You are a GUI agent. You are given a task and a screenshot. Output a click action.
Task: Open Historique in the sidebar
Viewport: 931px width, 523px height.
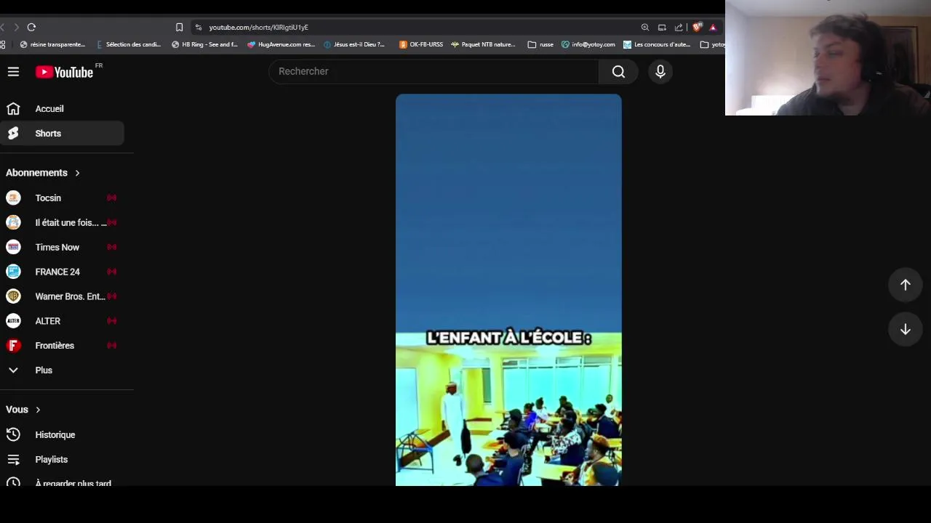click(62, 434)
